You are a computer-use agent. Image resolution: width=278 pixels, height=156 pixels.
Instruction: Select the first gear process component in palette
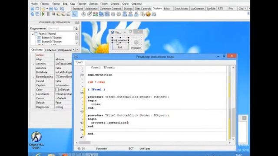point(113,14)
